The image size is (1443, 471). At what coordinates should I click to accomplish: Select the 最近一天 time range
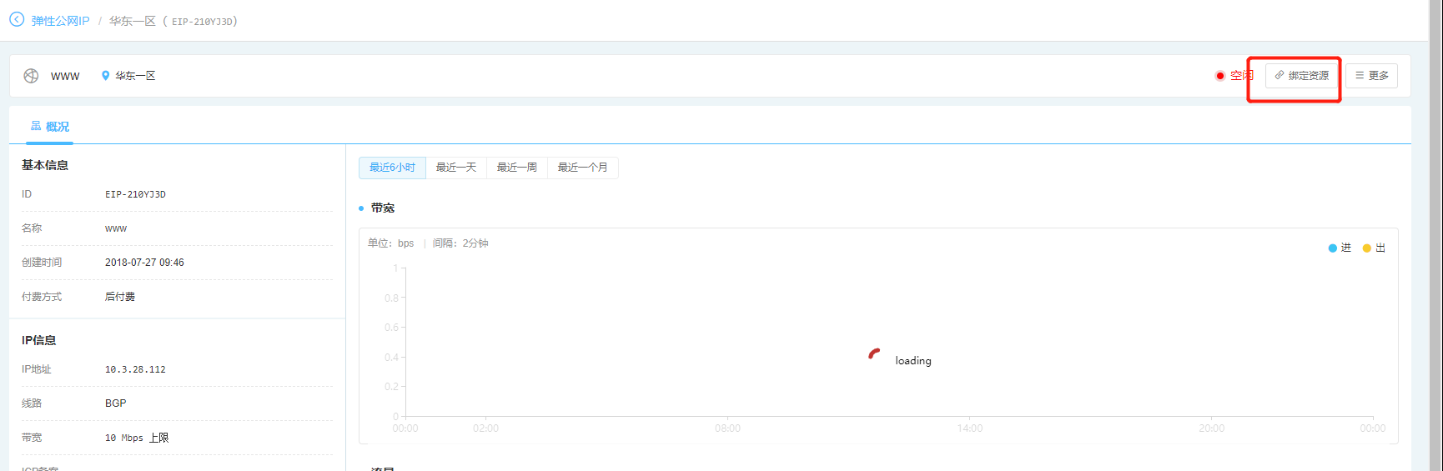point(456,168)
